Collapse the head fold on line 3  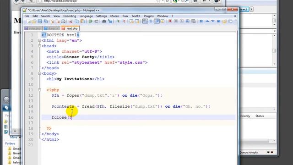39,46
